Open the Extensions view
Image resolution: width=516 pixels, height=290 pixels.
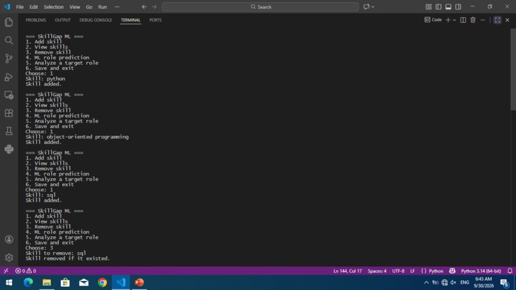[x=9, y=113]
